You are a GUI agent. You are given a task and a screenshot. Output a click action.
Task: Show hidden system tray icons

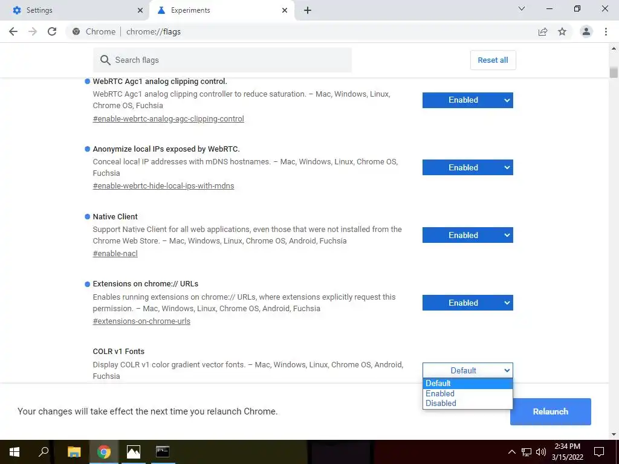511,452
